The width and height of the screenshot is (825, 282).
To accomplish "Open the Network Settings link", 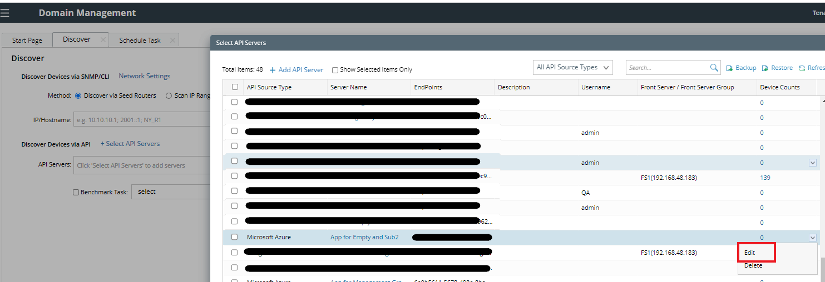I will coord(145,76).
